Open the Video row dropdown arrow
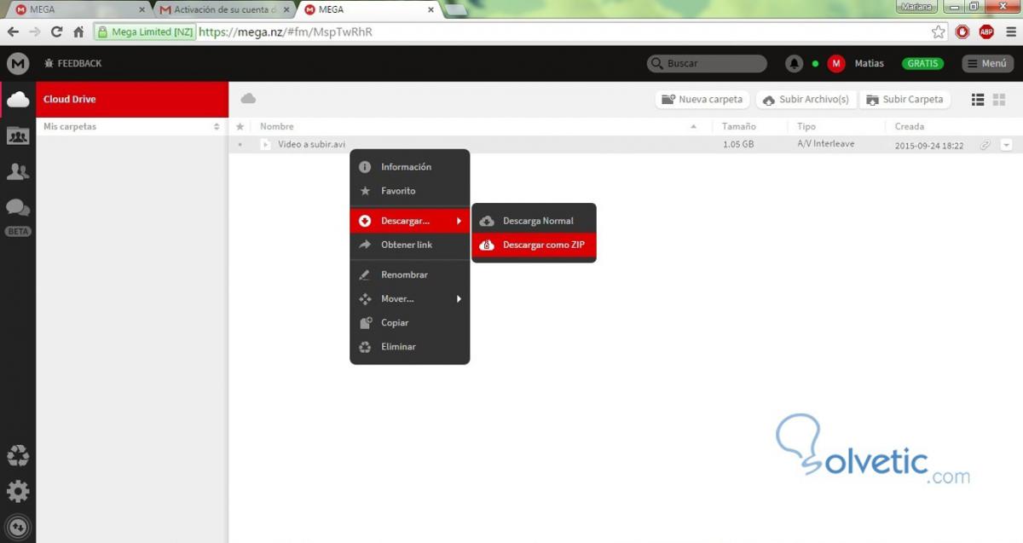The height and width of the screenshot is (543, 1023). click(1006, 145)
